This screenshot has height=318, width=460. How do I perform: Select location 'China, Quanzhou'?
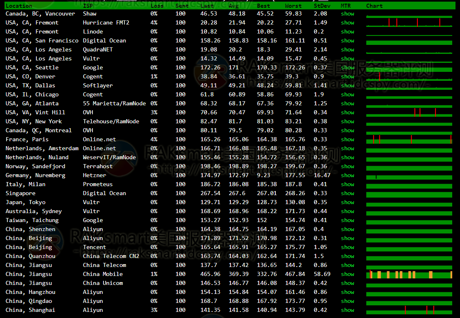point(31,256)
